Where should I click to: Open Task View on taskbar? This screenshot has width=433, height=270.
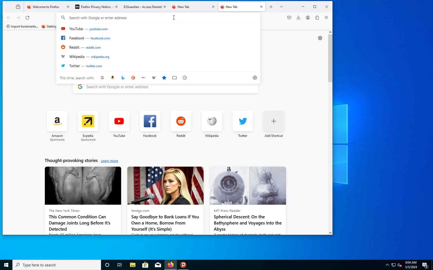point(120,265)
